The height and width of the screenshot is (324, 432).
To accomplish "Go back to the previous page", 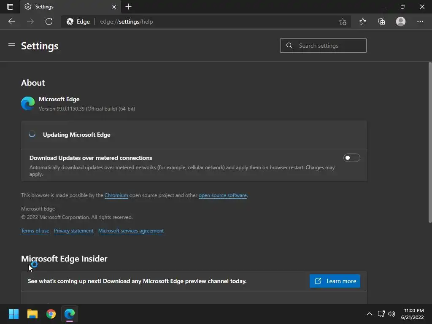I will pyautogui.click(x=12, y=22).
